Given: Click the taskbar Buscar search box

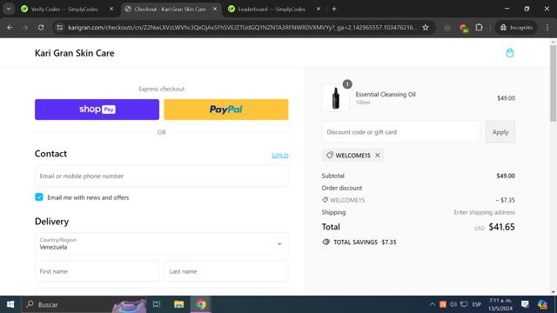Looking at the screenshot, I should pos(84,304).
